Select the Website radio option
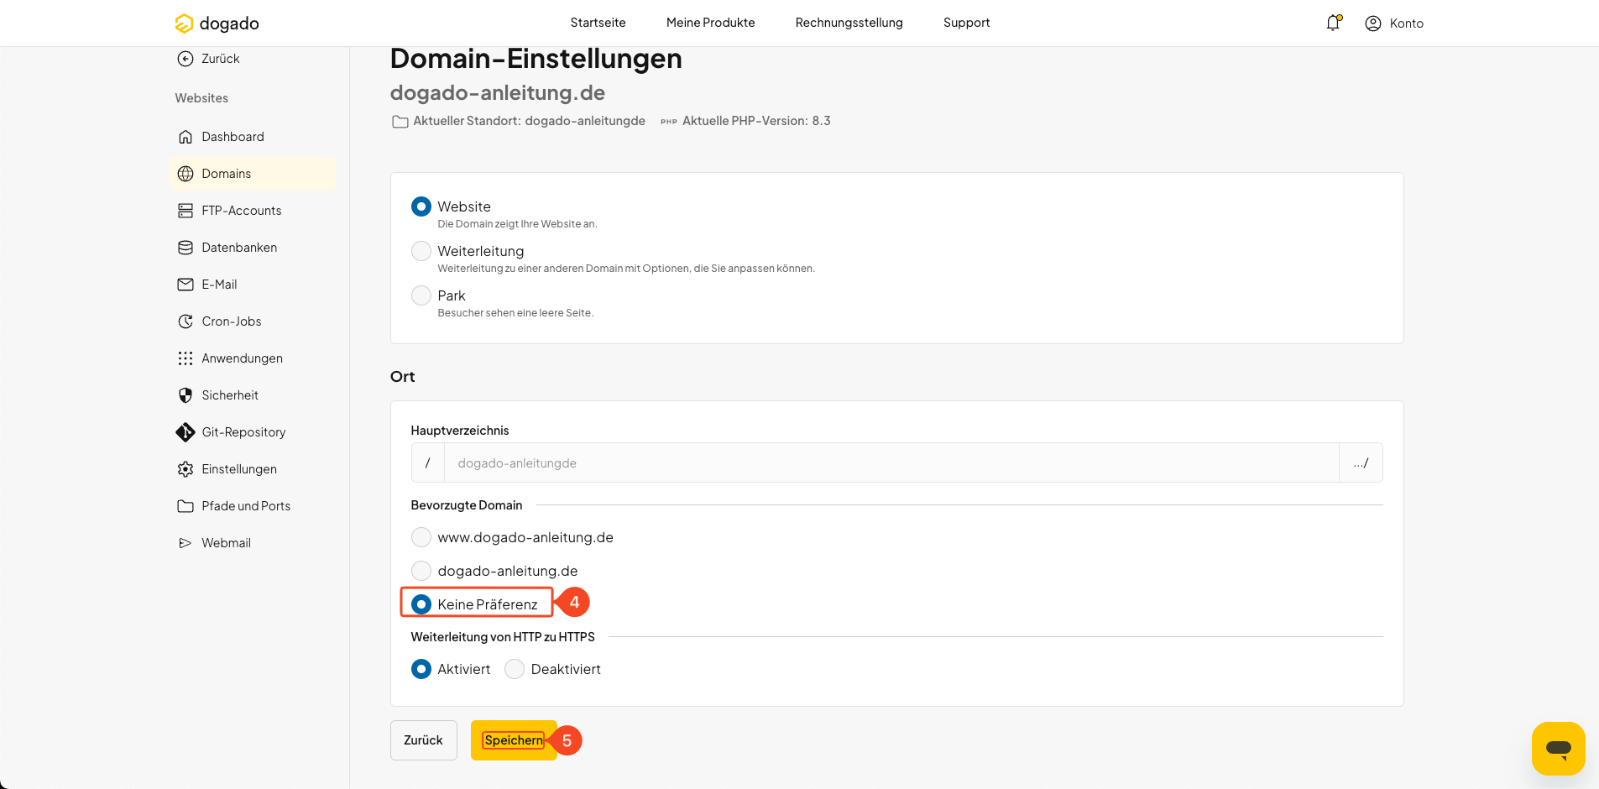1599x789 pixels. coord(421,206)
